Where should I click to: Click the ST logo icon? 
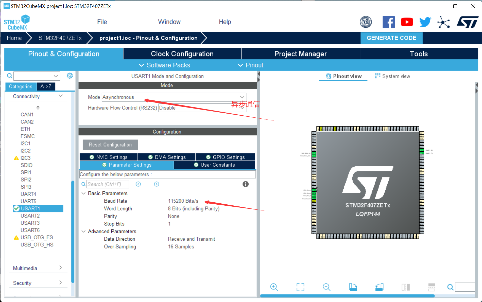[x=468, y=22]
